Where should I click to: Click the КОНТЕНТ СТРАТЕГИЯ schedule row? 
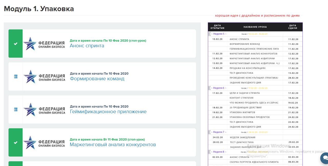pos(255,98)
